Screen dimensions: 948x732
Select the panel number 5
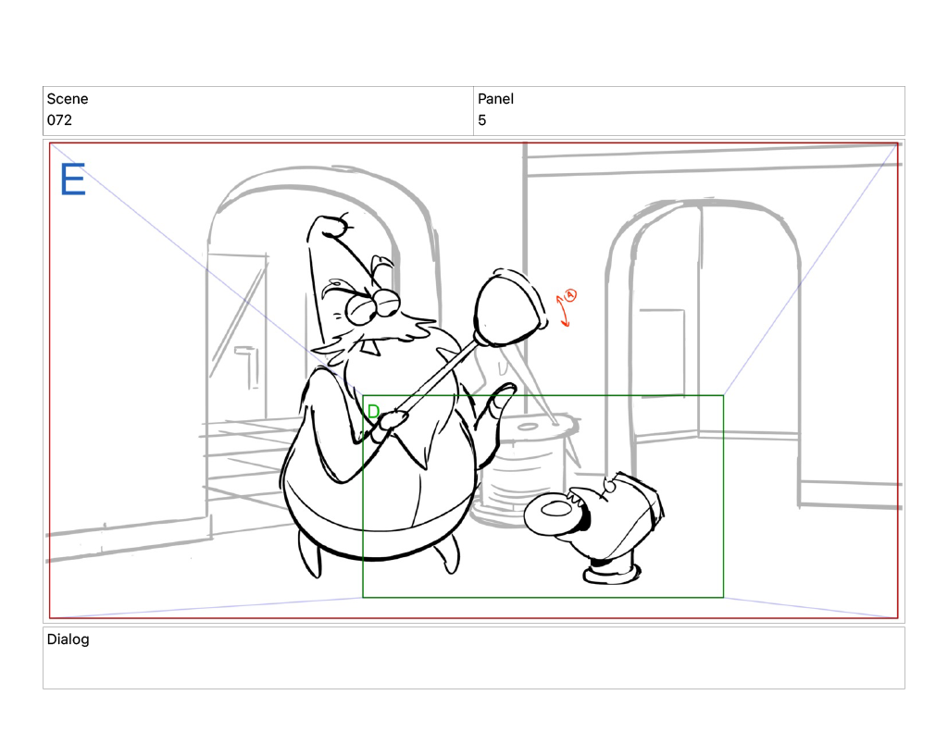coord(482,120)
